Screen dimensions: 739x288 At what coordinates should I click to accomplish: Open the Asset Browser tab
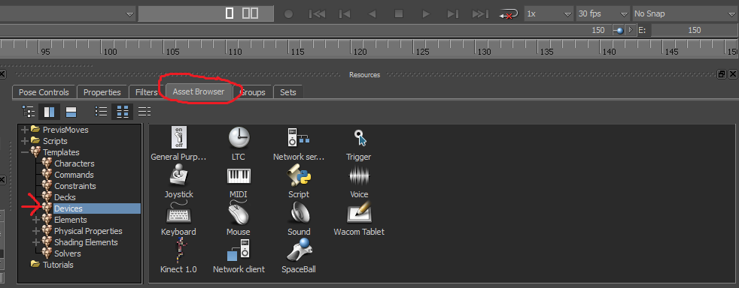click(x=199, y=91)
